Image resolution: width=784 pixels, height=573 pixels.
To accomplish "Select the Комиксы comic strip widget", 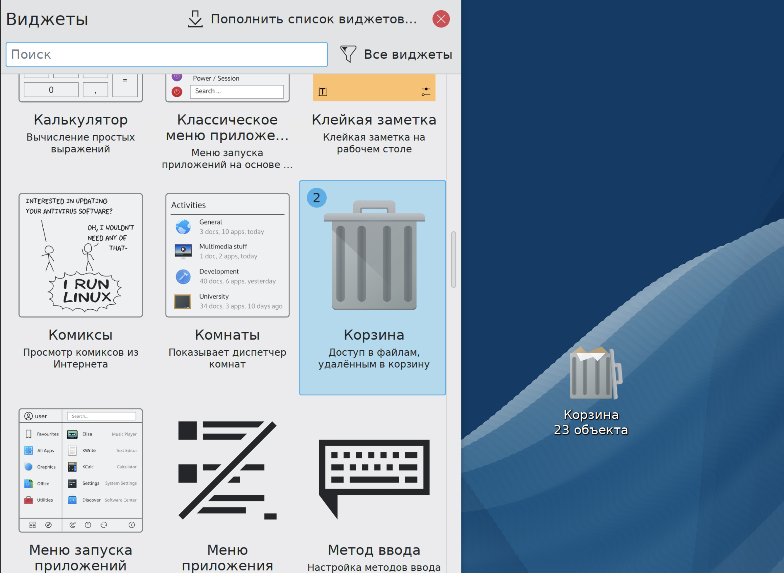I will (x=81, y=255).
